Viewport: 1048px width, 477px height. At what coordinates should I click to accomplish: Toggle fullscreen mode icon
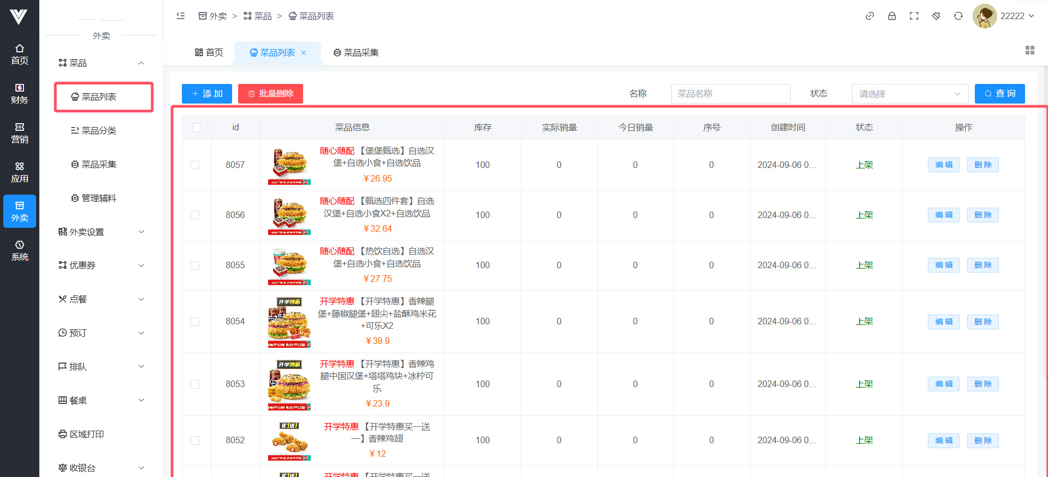pyautogui.click(x=914, y=16)
